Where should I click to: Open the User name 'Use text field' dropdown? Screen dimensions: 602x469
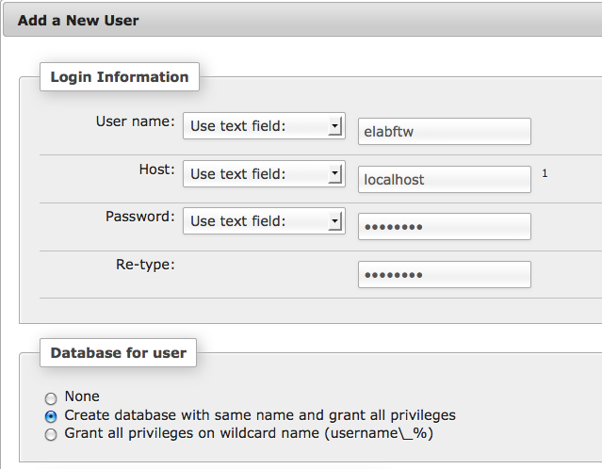coord(264,126)
